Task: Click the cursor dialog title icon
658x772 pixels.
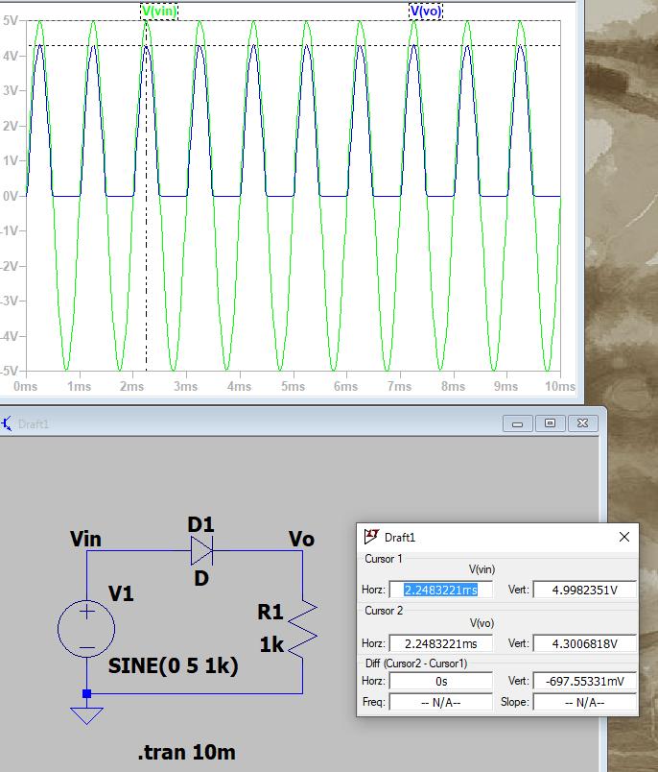Action: [x=370, y=537]
